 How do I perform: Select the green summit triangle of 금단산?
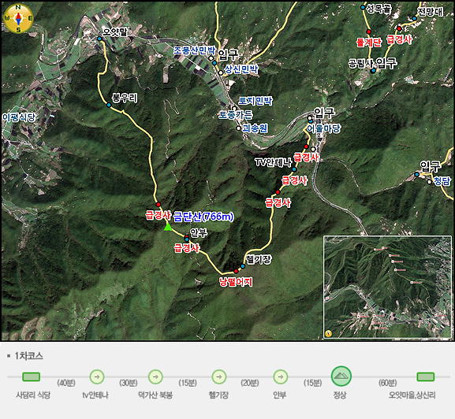[x=168, y=227]
